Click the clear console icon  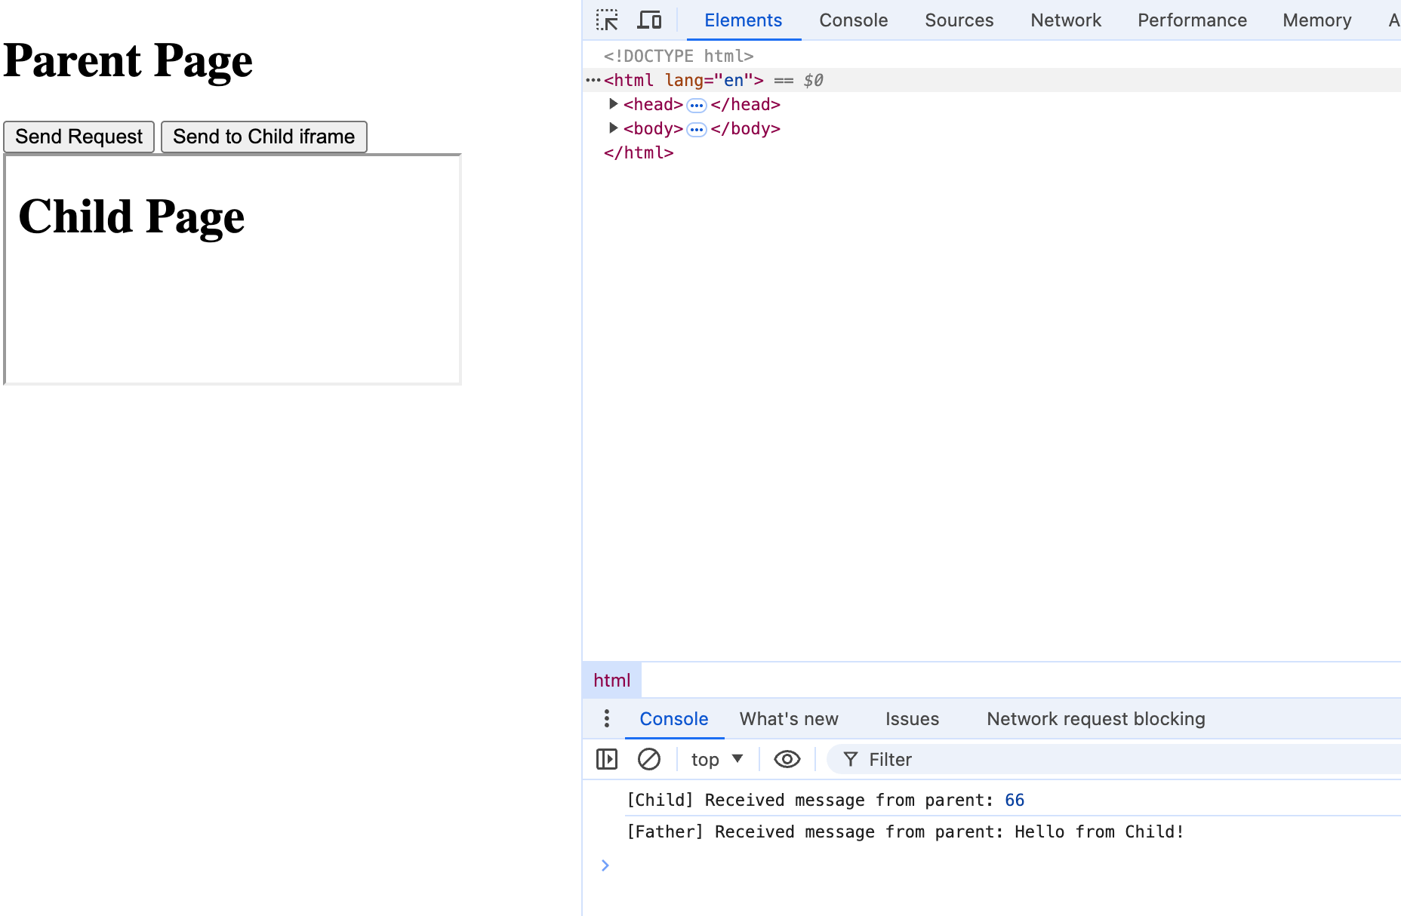tap(649, 759)
